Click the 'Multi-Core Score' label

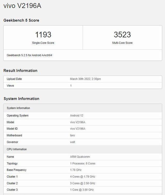tap(122, 43)
